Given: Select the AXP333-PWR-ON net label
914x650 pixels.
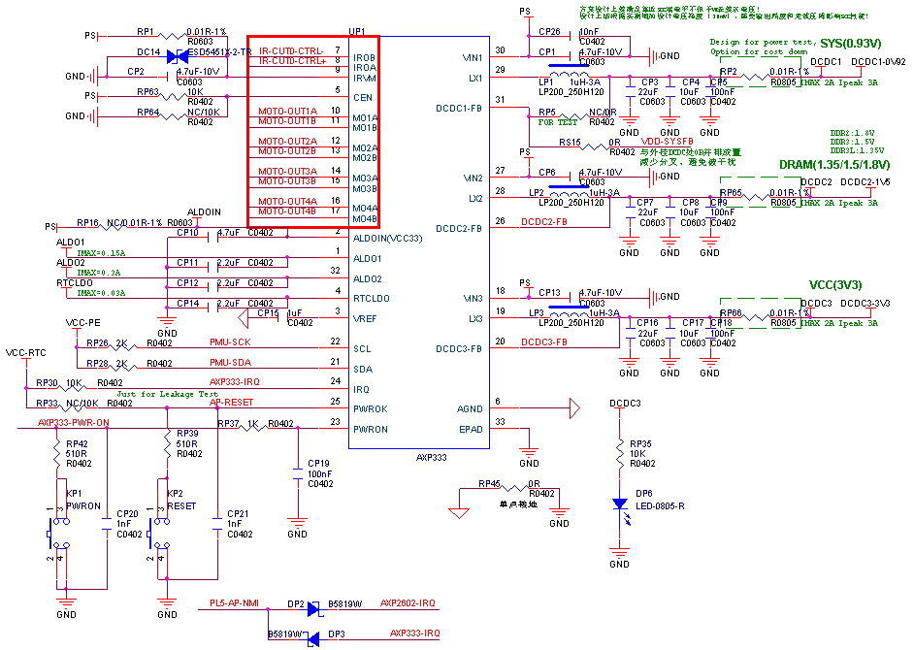Looking at the screenshot, I should (x=74, y=423).
